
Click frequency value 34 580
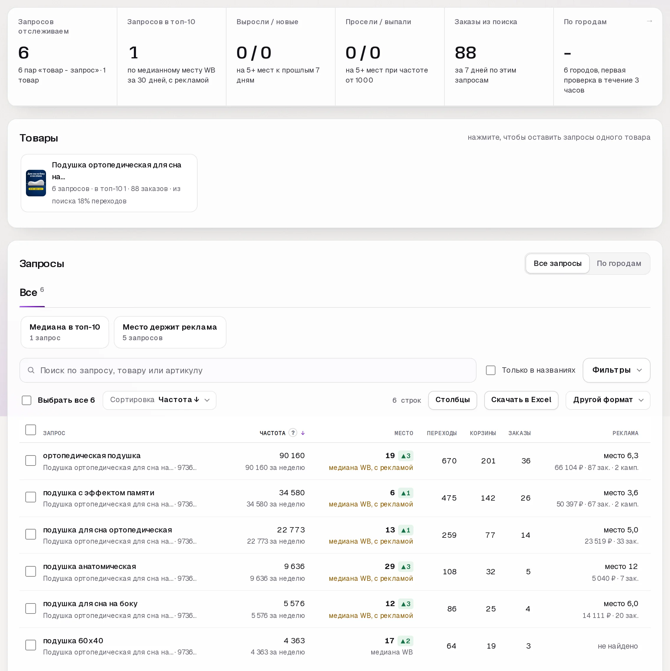click(292, 492)
